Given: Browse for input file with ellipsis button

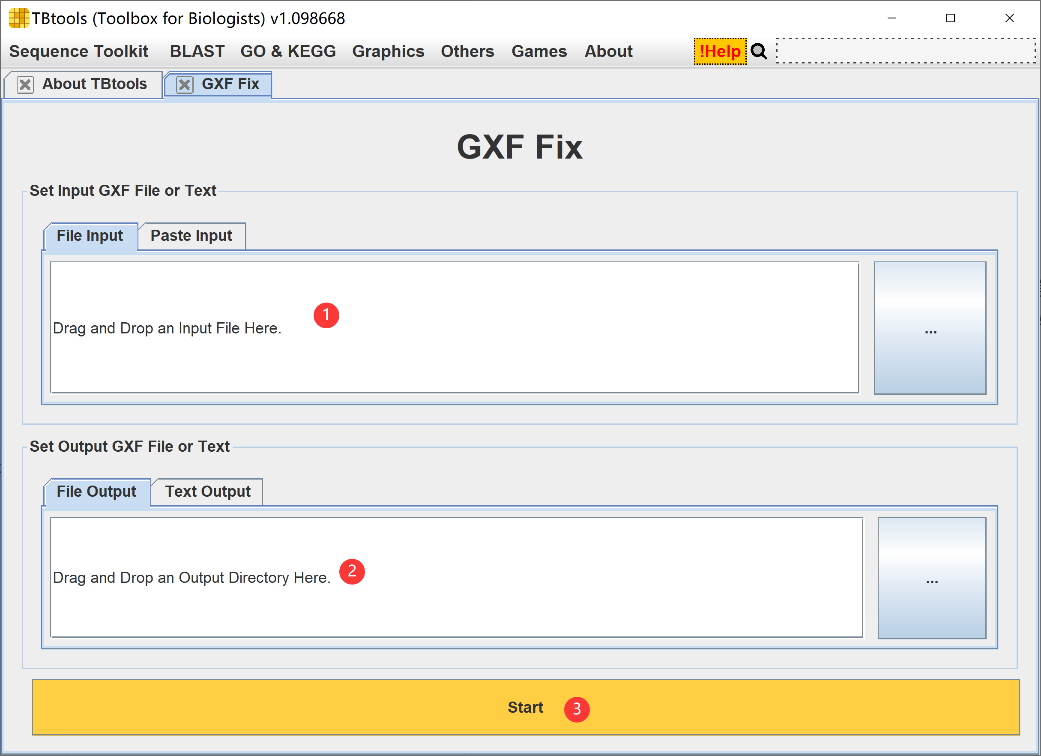Looking at the screenshot, I should pos(930,328).
